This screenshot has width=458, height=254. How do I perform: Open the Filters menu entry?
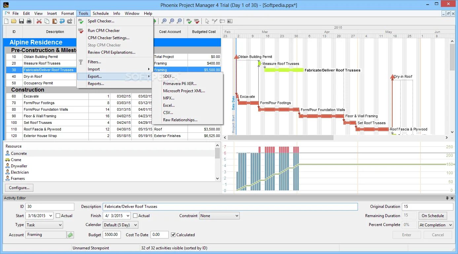(x=115, y=62)
